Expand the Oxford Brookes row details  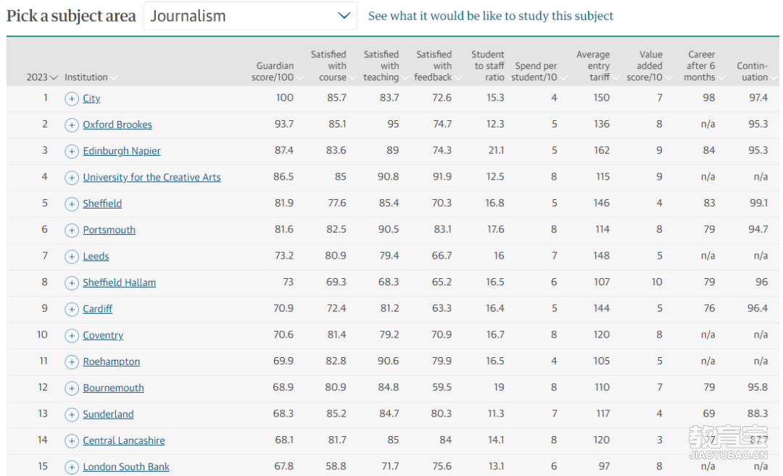[x=72, y=125]
